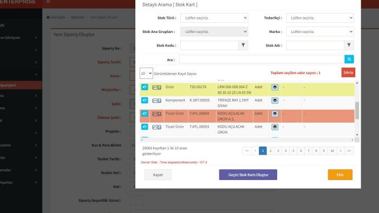The image size is (379, 213).
Task: Open the Marka dropdown
Action: [320, 31]
